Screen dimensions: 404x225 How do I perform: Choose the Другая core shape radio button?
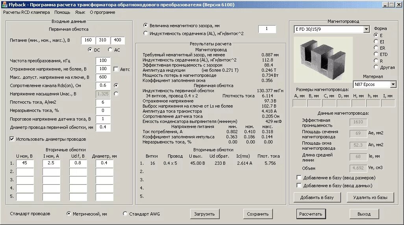376,67
